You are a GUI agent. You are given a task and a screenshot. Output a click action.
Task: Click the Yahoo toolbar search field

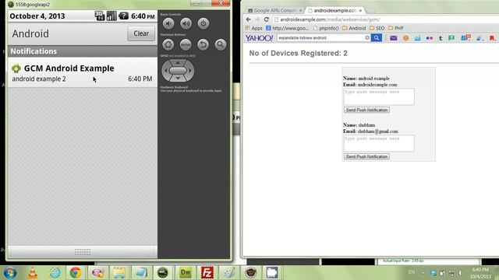(320, 38)
